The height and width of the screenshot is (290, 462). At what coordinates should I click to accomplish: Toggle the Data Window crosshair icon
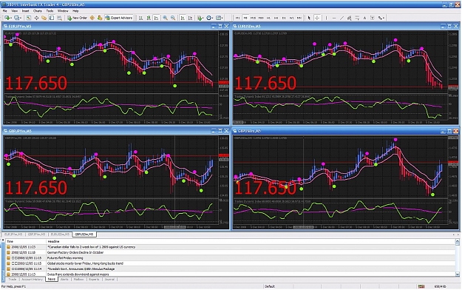click(36, 18)
